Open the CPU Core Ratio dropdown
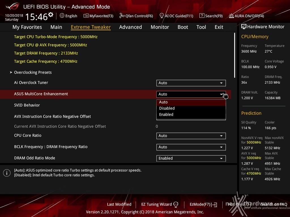The width and height of the screenshot is (290, 217). [191, 136]
